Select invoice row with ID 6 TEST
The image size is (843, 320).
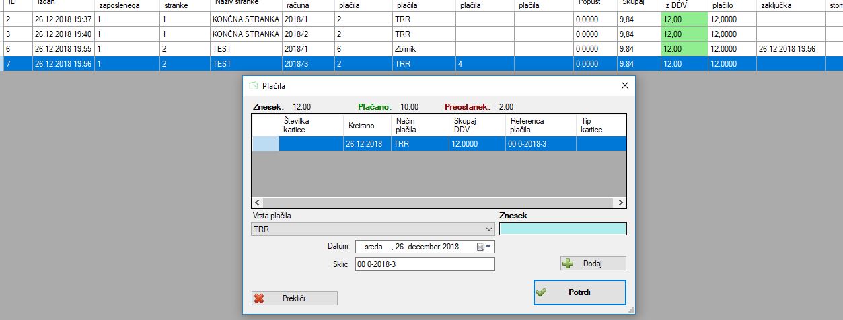(222, 49)
